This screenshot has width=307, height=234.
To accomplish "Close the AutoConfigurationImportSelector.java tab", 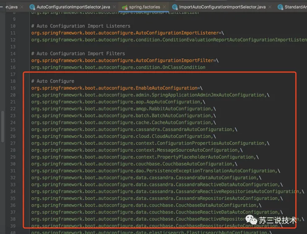I will point(114,7).
